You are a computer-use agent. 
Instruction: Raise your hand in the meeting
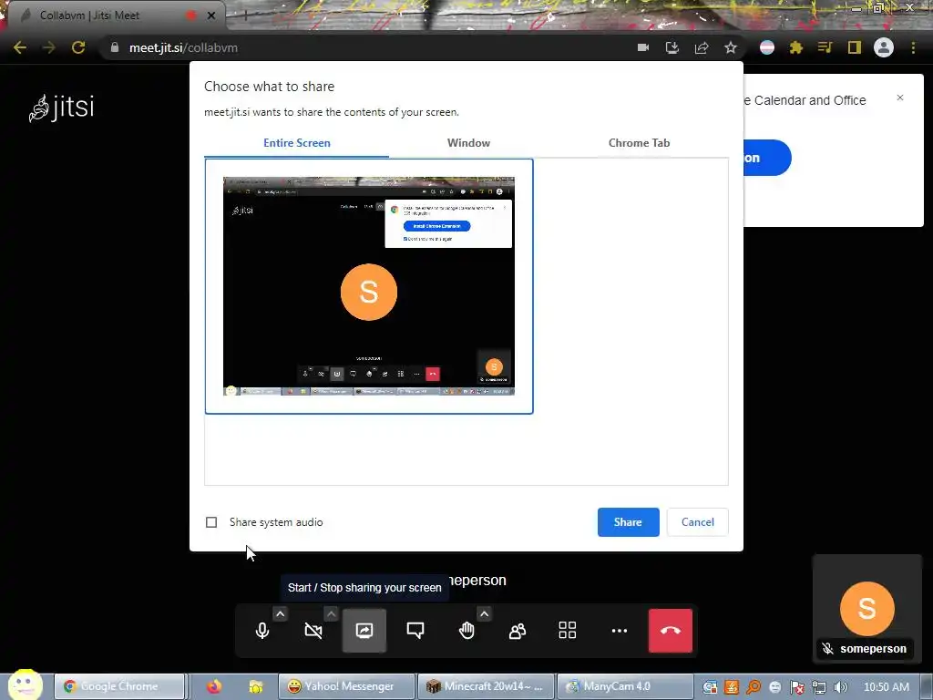click(466, 631)
